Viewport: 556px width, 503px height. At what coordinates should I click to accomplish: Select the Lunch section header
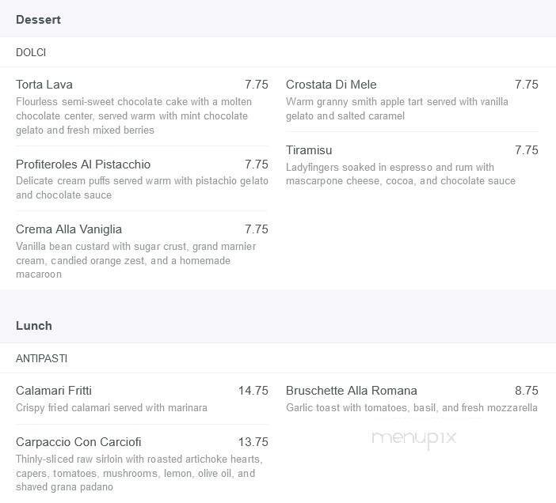[34, 326]
